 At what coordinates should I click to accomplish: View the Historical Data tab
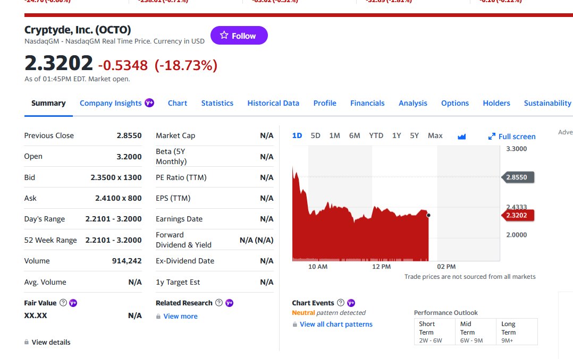coord(273,104)
